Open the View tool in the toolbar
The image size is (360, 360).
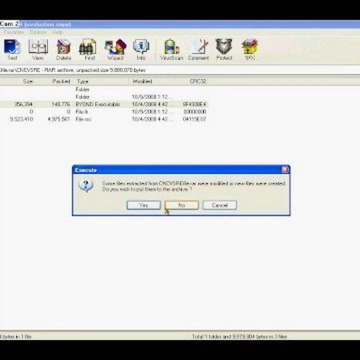coord(38,50)
